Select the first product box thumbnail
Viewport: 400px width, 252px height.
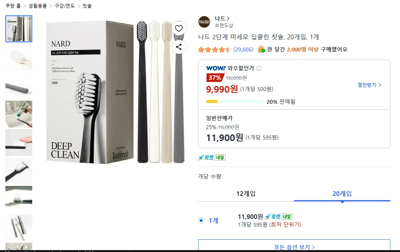(x=19, y=29)
